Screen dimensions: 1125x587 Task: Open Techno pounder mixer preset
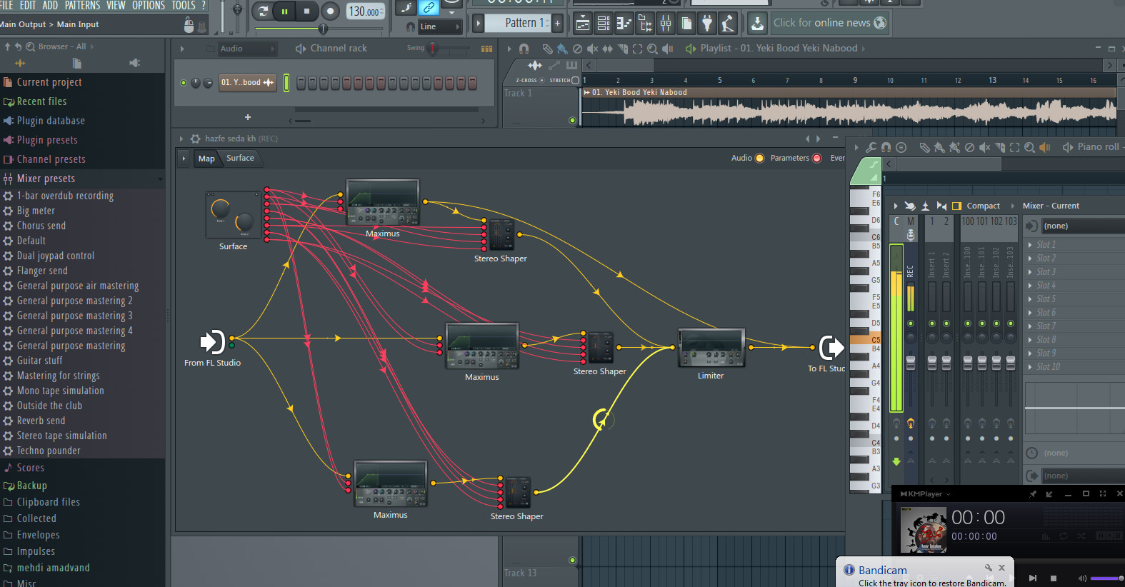[49, 451]
